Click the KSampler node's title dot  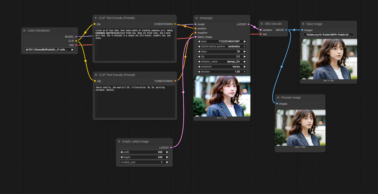tap(196, 18)
